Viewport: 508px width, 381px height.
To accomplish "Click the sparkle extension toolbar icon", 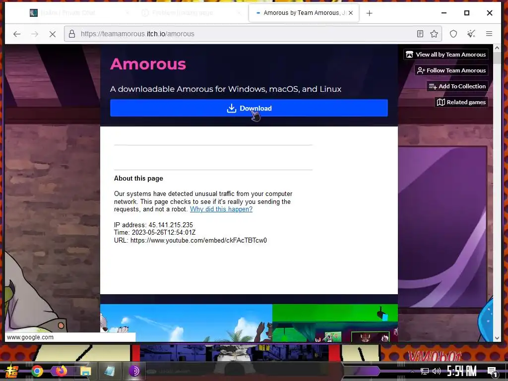I will coord(471,33).
